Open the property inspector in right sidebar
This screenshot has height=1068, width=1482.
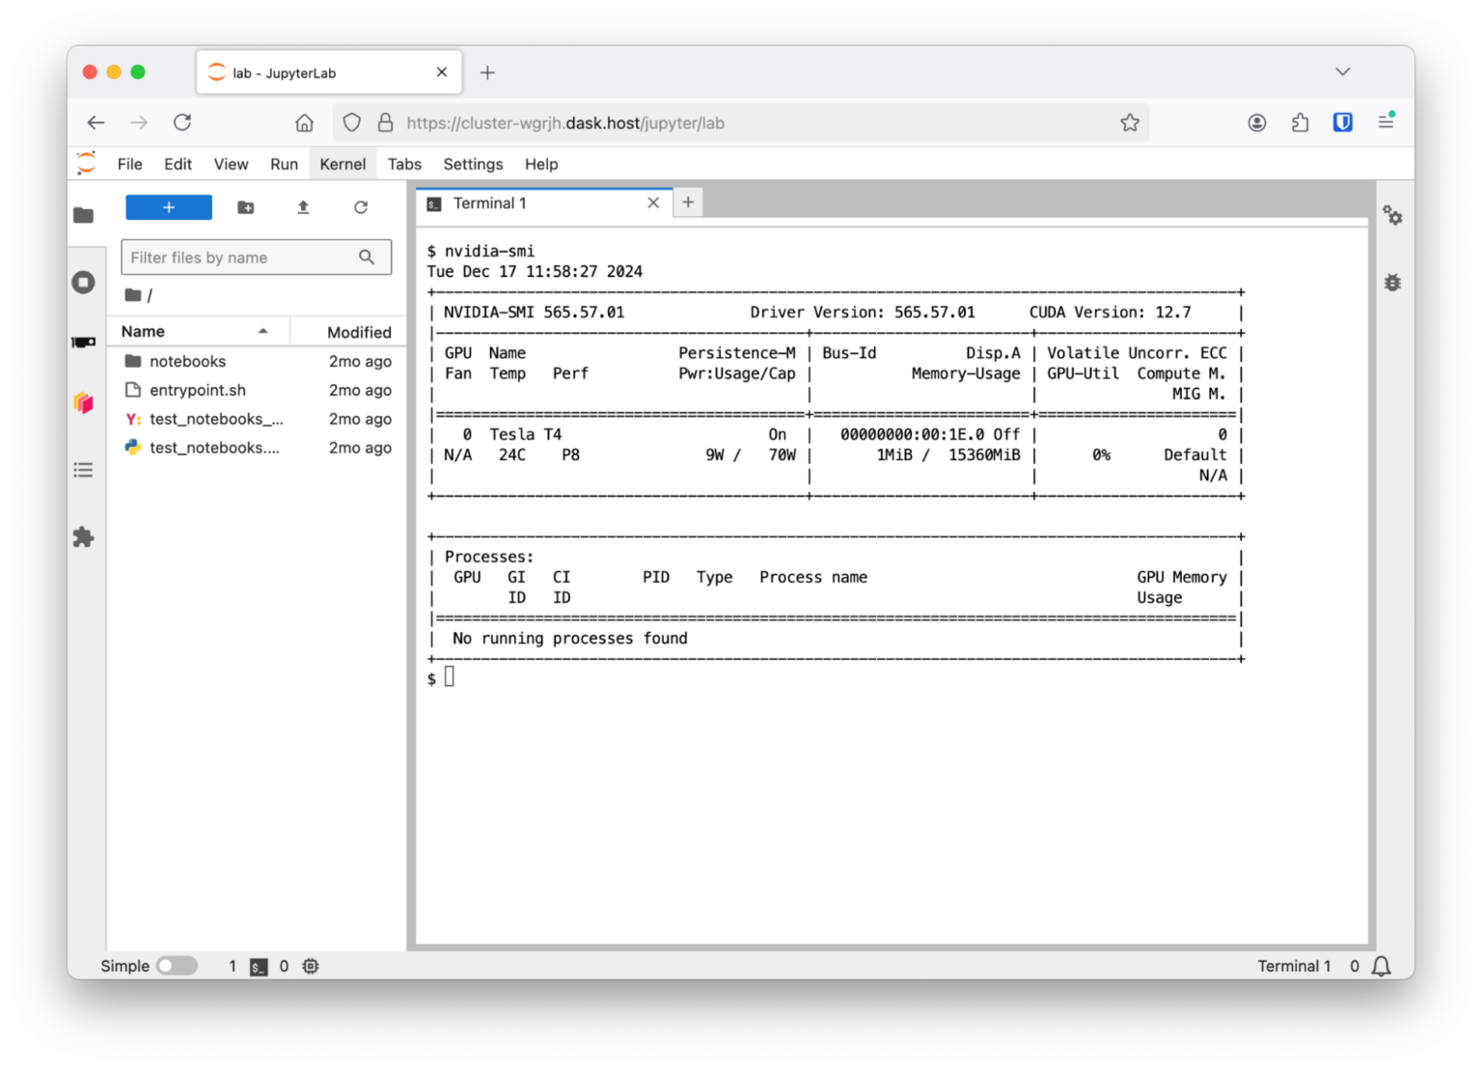pos(1392,215)
